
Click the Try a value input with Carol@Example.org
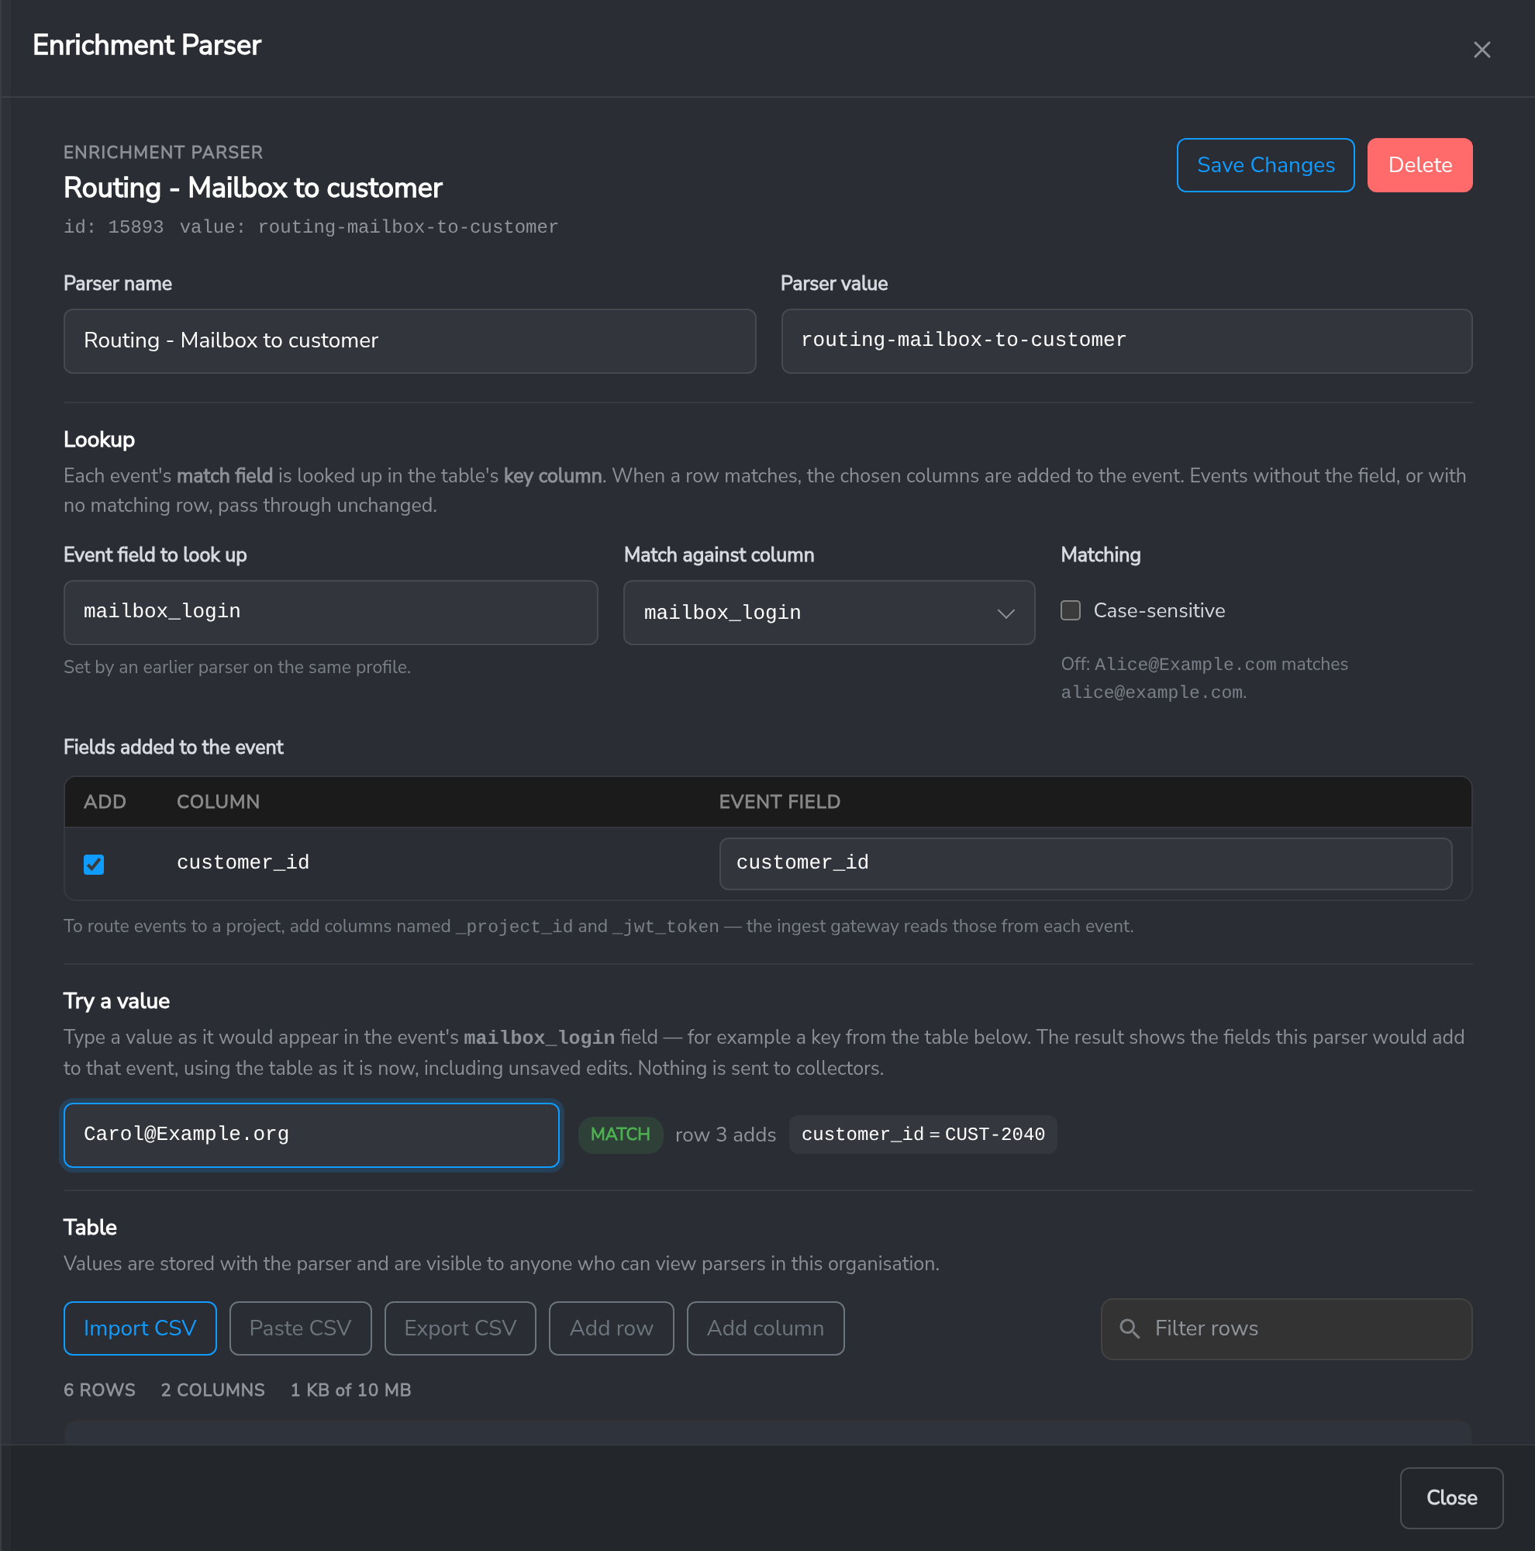312,1135
